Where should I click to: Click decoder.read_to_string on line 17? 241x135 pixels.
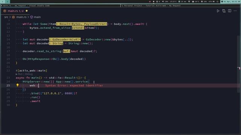(x=42, y=51)
